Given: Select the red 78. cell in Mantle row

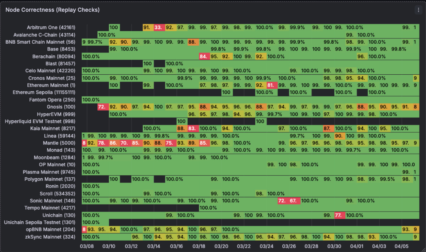Looking at the screenshot, I should (103, 143).
